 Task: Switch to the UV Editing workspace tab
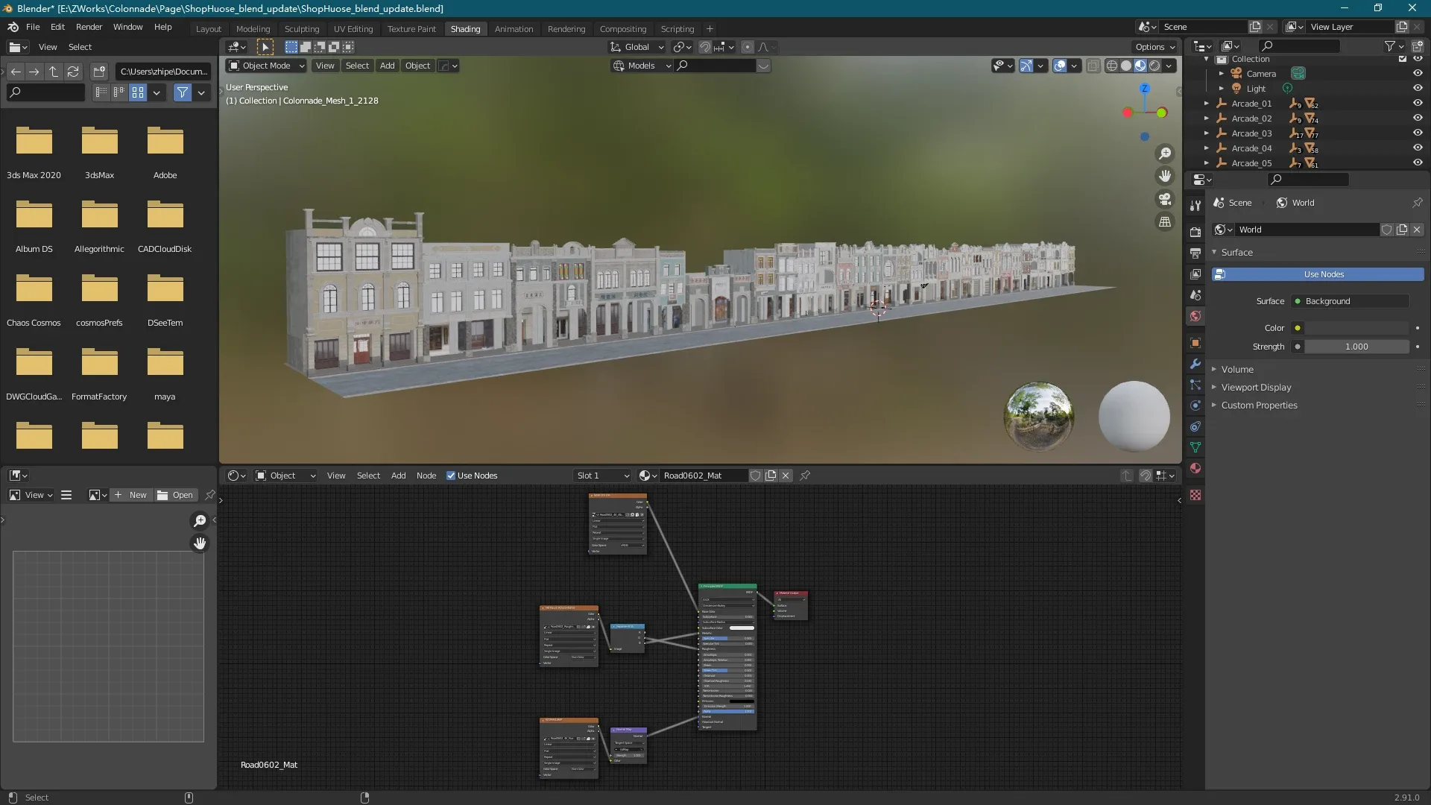(x=353, y=29)
